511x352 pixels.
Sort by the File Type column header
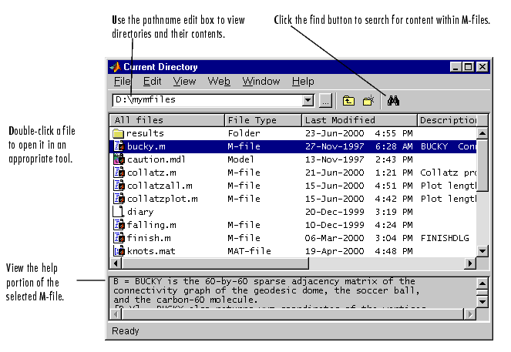tap(262, 120)
